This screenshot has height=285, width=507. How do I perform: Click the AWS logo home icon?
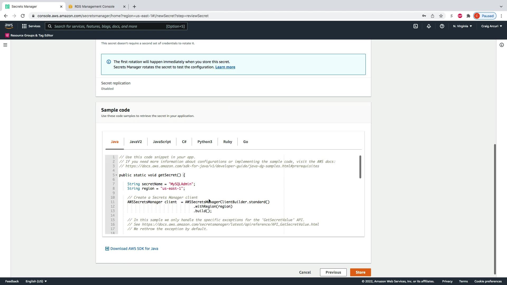pyautogui.click(x=9, y=26)
